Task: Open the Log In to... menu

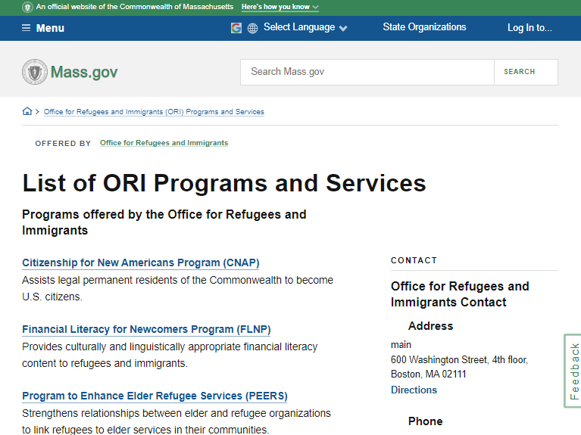Action: click(x=529, y=28)
